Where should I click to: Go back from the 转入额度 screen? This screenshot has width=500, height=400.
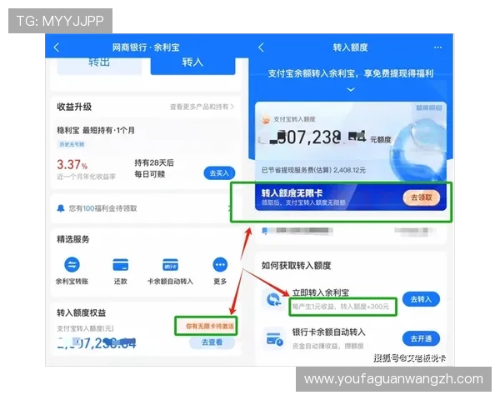261,47
